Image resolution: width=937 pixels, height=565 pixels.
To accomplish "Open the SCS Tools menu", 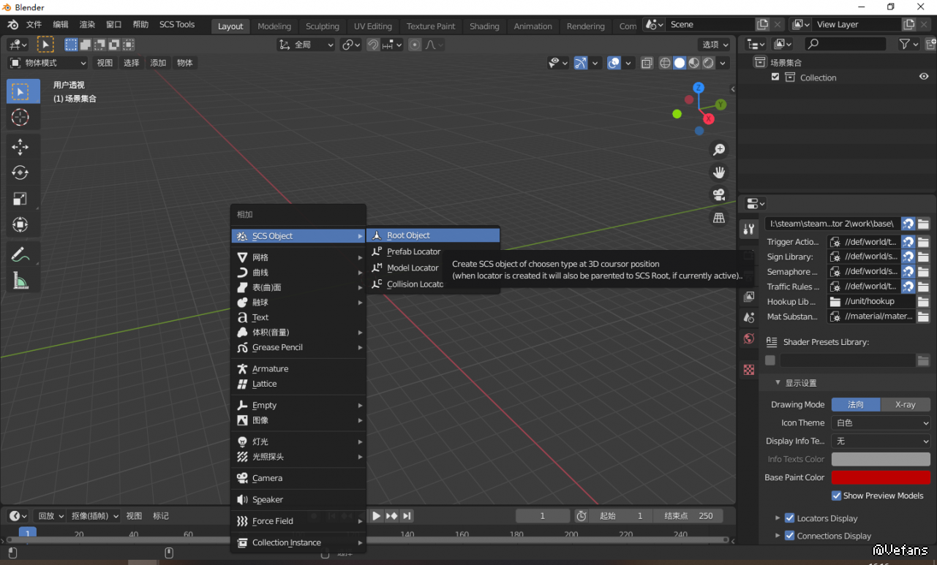I will click(x=177, y=24).
